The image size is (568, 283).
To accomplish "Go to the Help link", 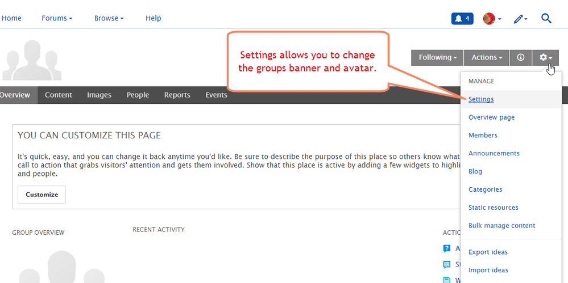I will pos(153,18).
